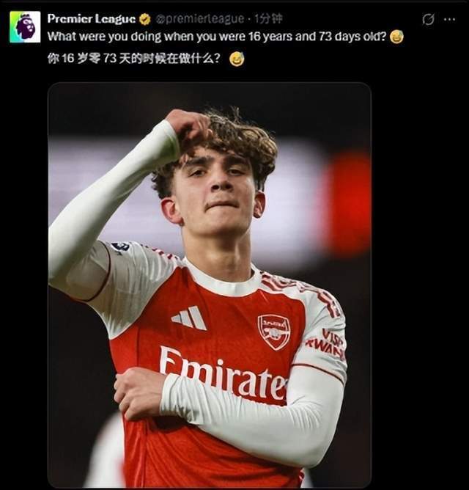Click the emoji ending the English sentence
The image size is (469, 490).
point(396,36)
